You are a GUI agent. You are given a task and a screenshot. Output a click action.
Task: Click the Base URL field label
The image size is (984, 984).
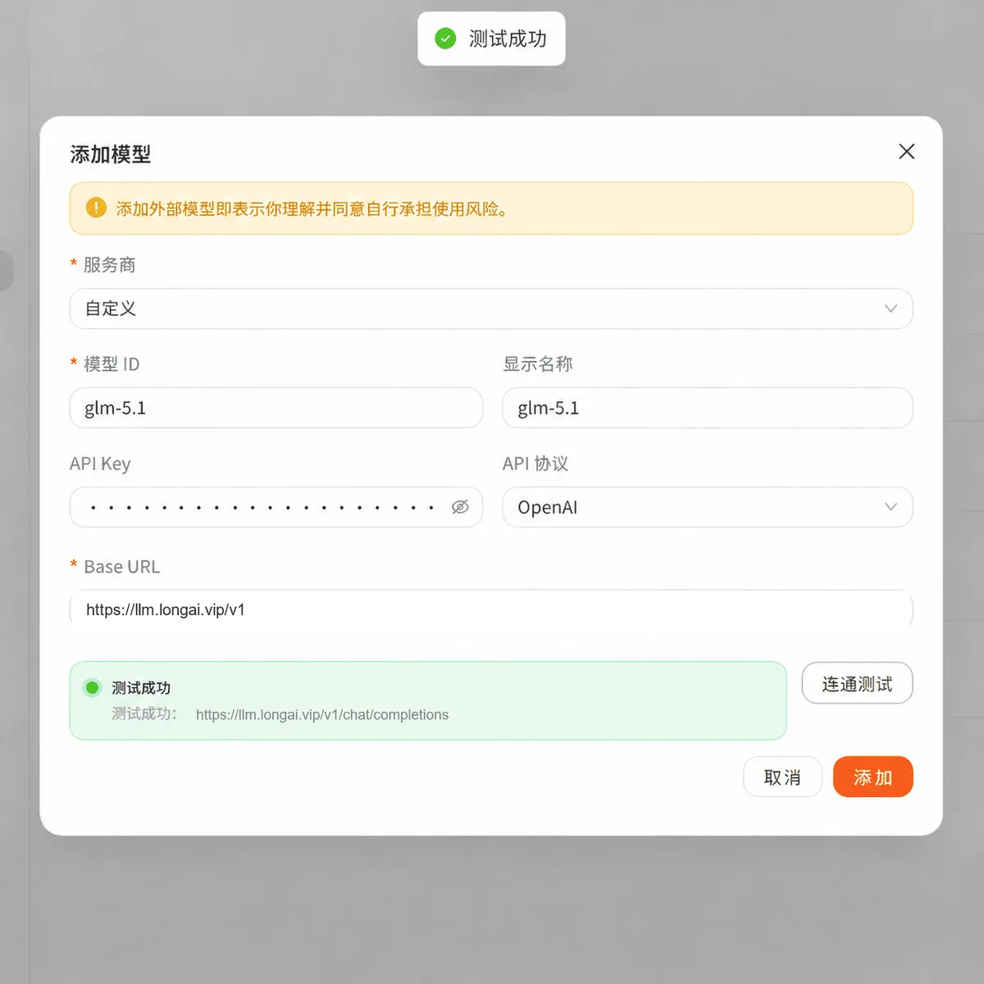pyautogui.click(x=121, y=567)
